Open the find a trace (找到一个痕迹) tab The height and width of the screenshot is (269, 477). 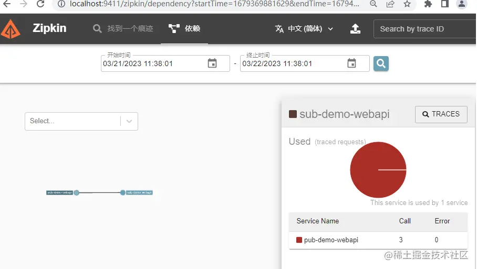coord(123,28)
